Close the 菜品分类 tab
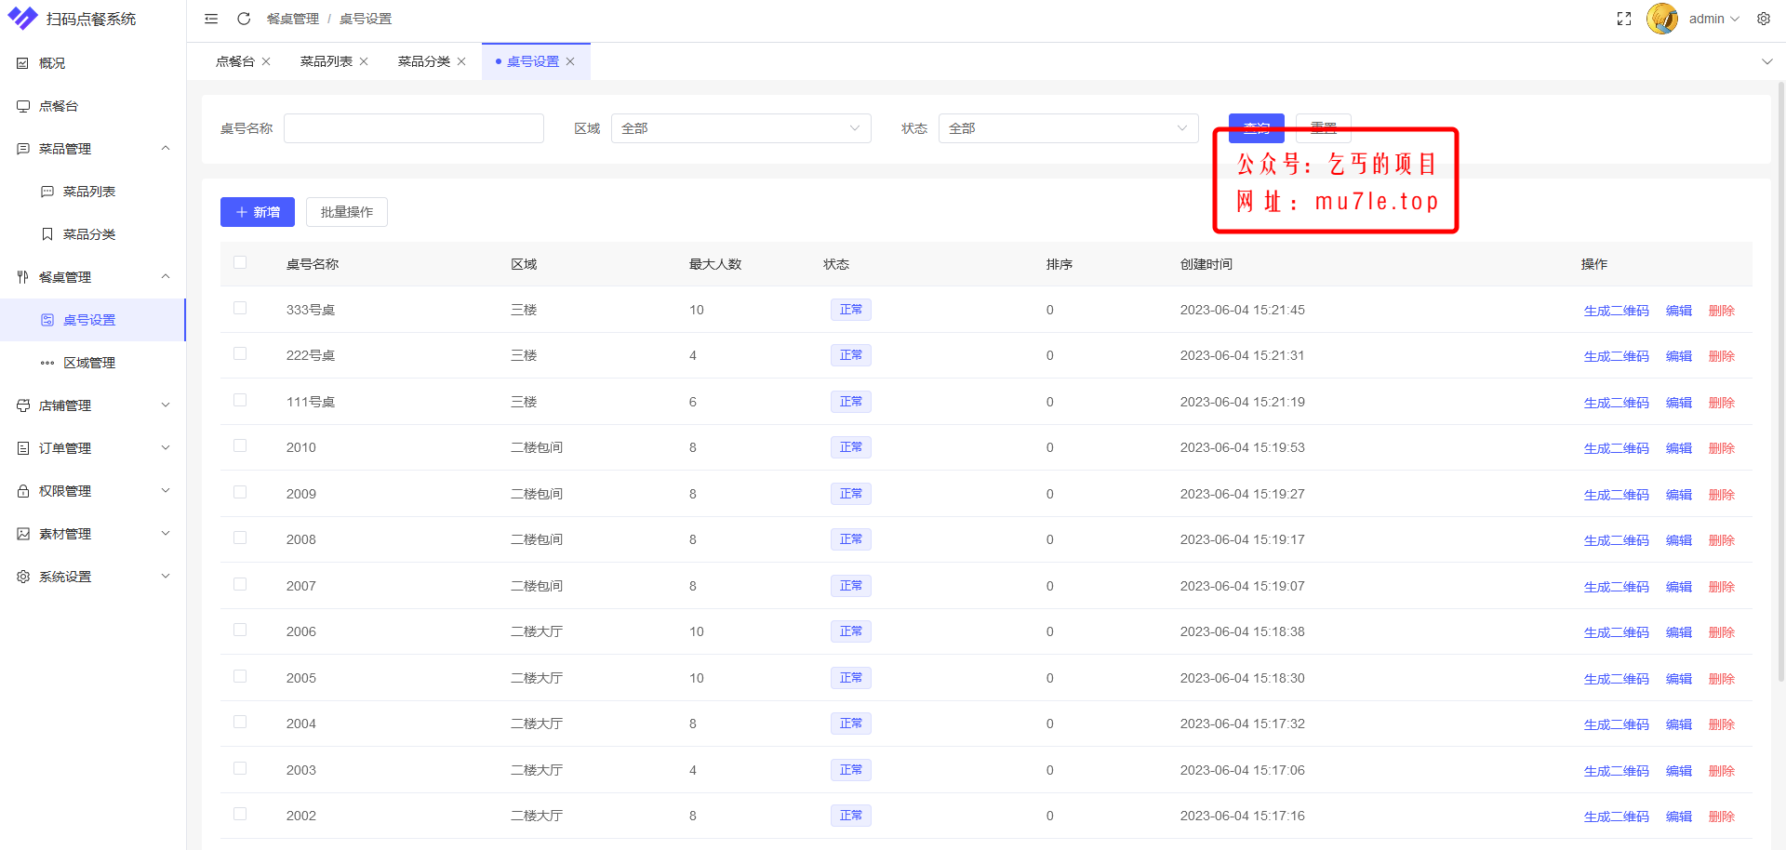The height and width of the screenshot is (850, 1786). point(461,61)
